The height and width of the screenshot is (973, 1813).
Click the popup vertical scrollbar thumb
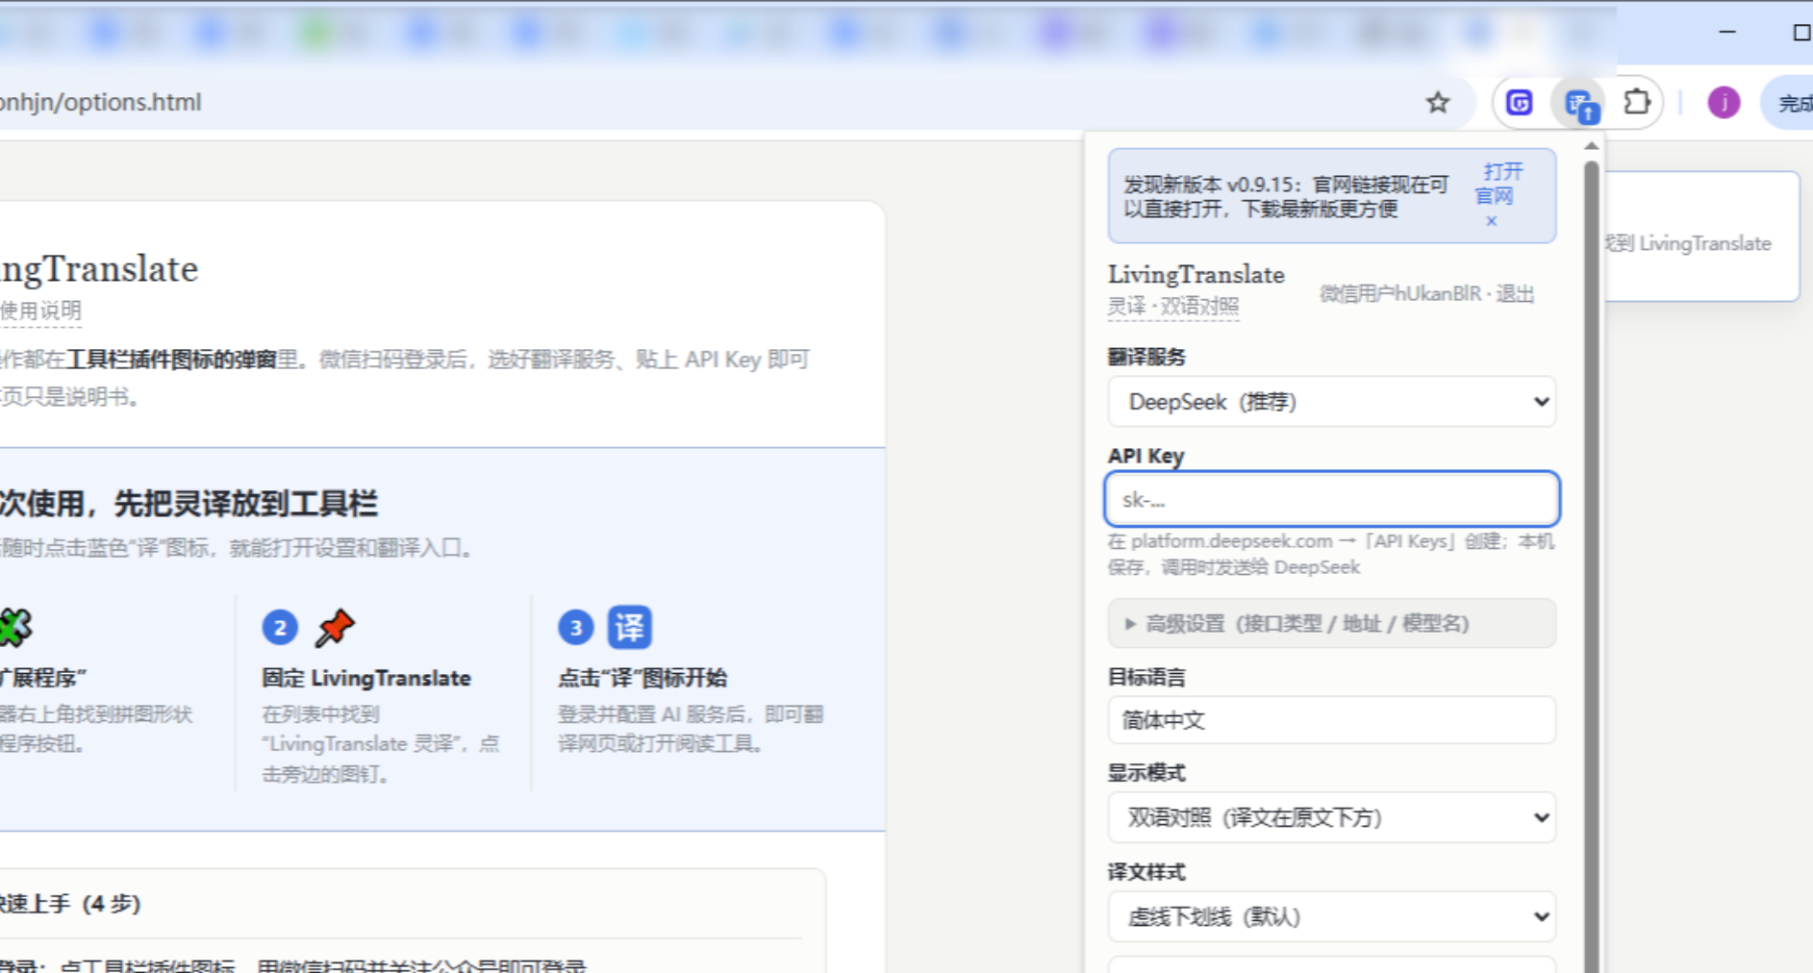click(1592, 567)
